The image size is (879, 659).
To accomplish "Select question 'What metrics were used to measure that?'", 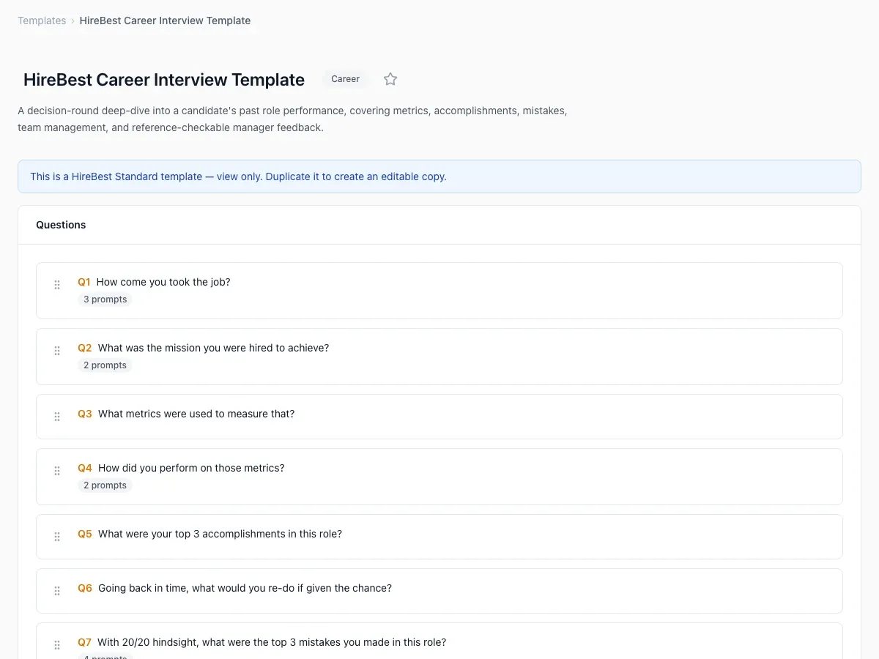I will pos(196,414).
